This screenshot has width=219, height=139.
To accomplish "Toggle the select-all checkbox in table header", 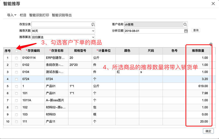I will tap(16, 51).
